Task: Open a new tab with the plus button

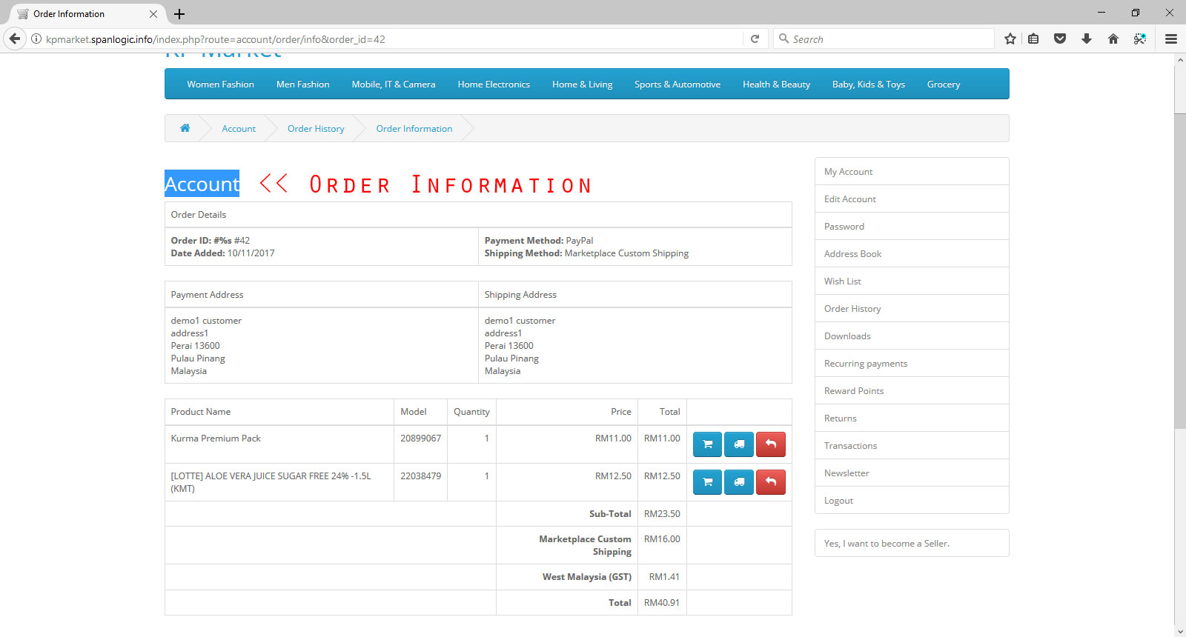Action: click(179, 14)
